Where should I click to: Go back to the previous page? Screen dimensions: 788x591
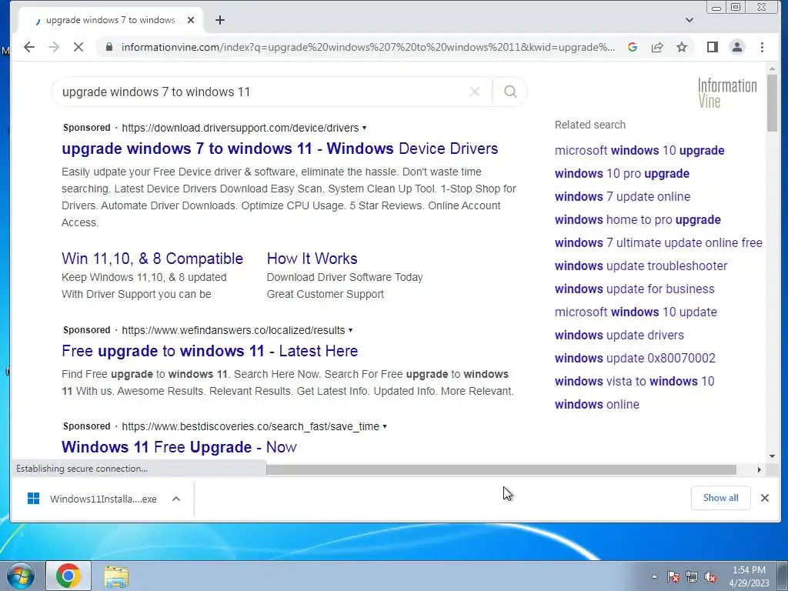click(x=29, y=47)
